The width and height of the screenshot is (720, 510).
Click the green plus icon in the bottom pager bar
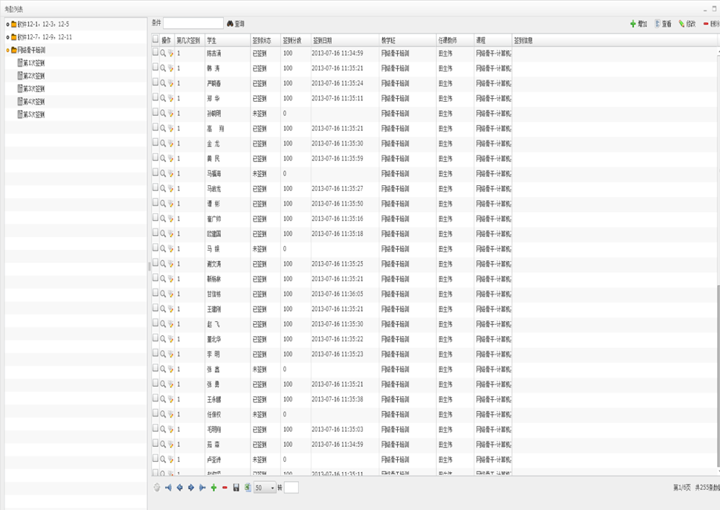pyautogui.click(x=213, y=488)
